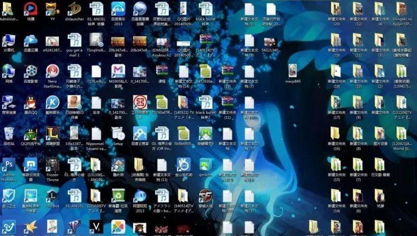Select the 54321340... image file
The width and height of the screenshot is (417, 236).
point(271,43)
